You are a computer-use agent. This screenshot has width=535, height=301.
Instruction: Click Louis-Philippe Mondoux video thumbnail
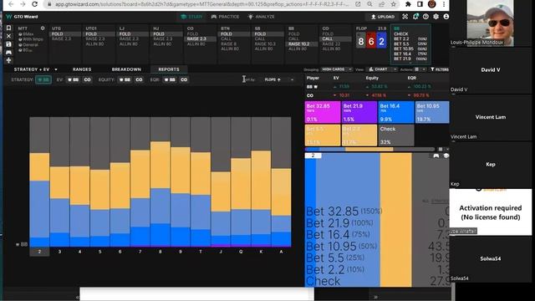[490, 23]
